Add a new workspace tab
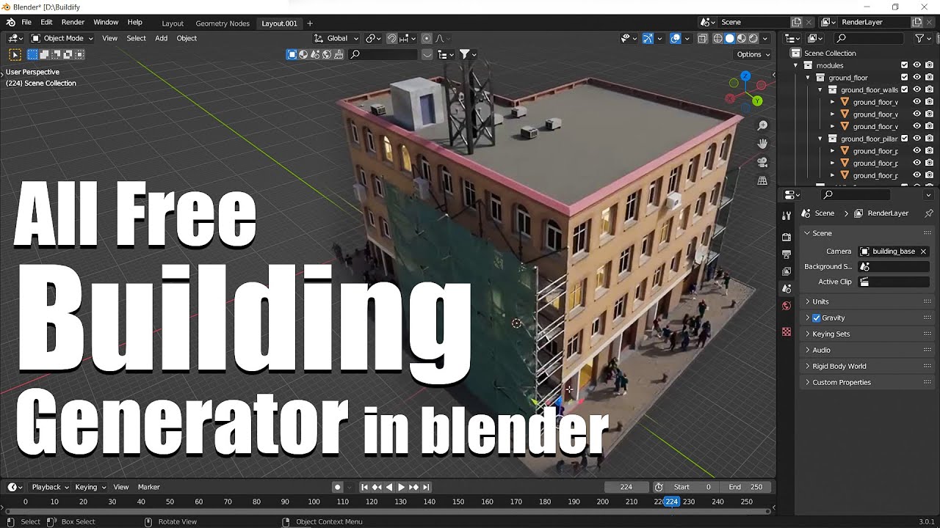Image resolution: width=940 pixels, height=528 pixels. click(x=309, y=23)
